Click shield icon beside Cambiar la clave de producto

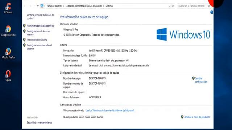[x=182, y=117]
